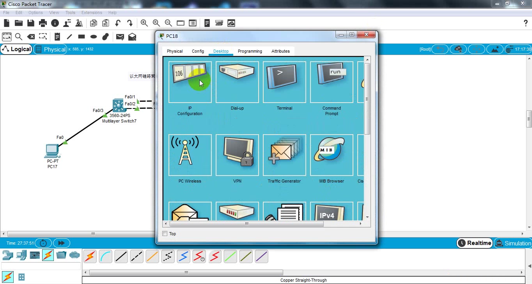Toggle the Top checkbox in PC18 window

[x=165, y=234]
